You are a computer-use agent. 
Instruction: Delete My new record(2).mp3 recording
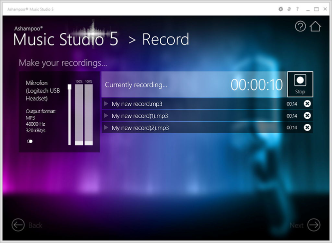click(307, 127)
